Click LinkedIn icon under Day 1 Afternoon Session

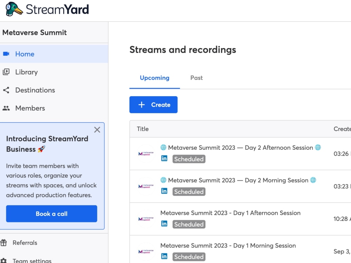coord(164,224)
